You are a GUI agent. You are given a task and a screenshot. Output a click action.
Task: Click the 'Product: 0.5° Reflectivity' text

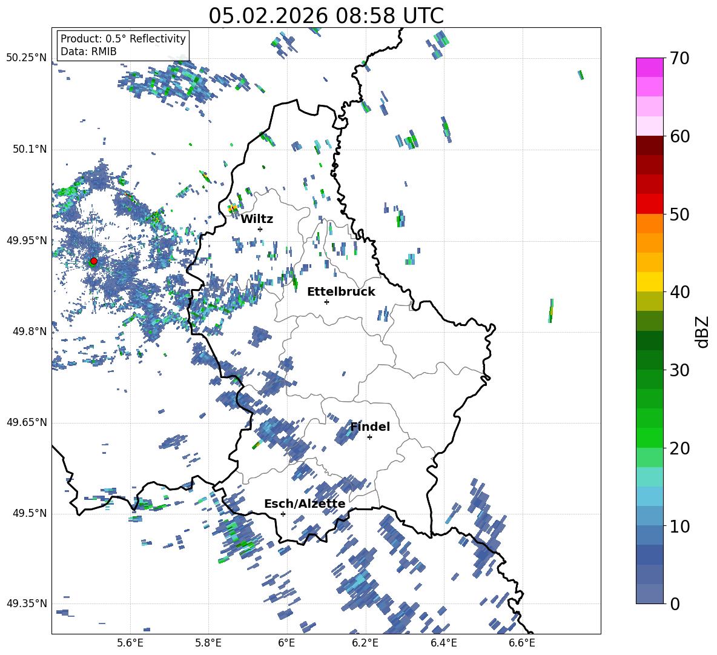point(123,38)
